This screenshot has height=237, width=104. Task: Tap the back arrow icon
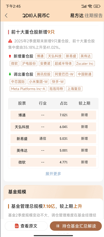(6, 15)
